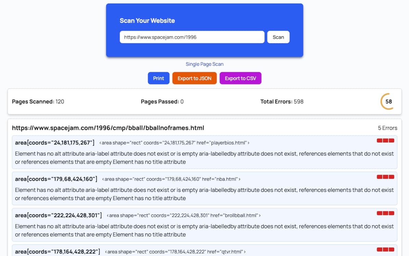Click the playerbios.html area code snippet
The width and height of the screenshot is (409, 256).
tap(174, 143)
